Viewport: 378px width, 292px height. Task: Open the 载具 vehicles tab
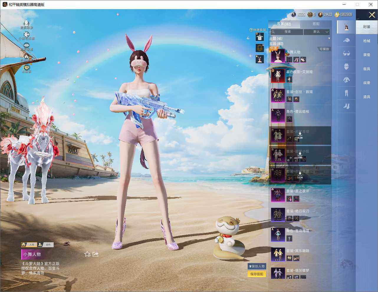pyautogui.click(x=367, y=69)
